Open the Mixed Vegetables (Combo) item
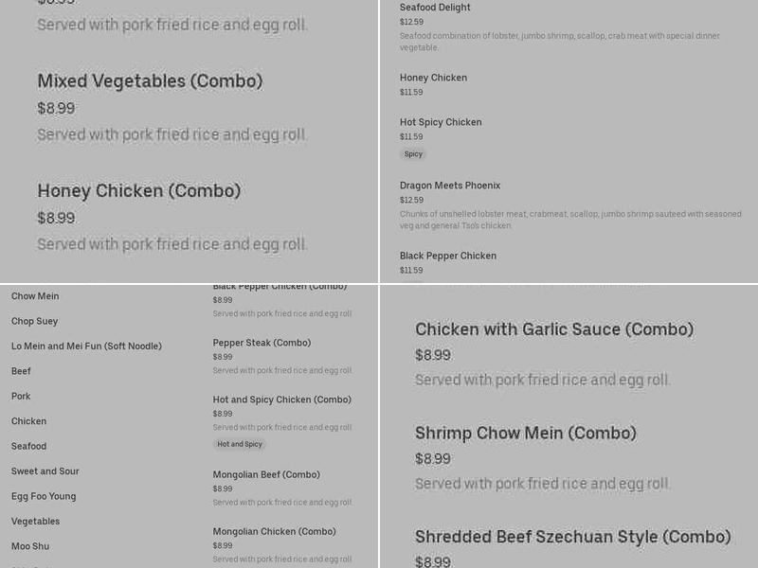 point(150,81)
